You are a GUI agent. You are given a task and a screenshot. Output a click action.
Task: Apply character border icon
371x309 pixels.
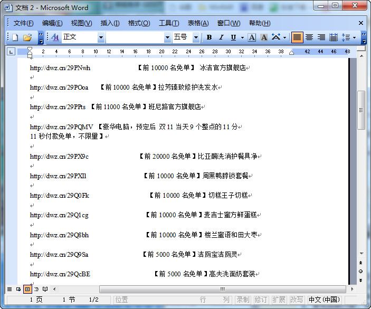point(252,37)
